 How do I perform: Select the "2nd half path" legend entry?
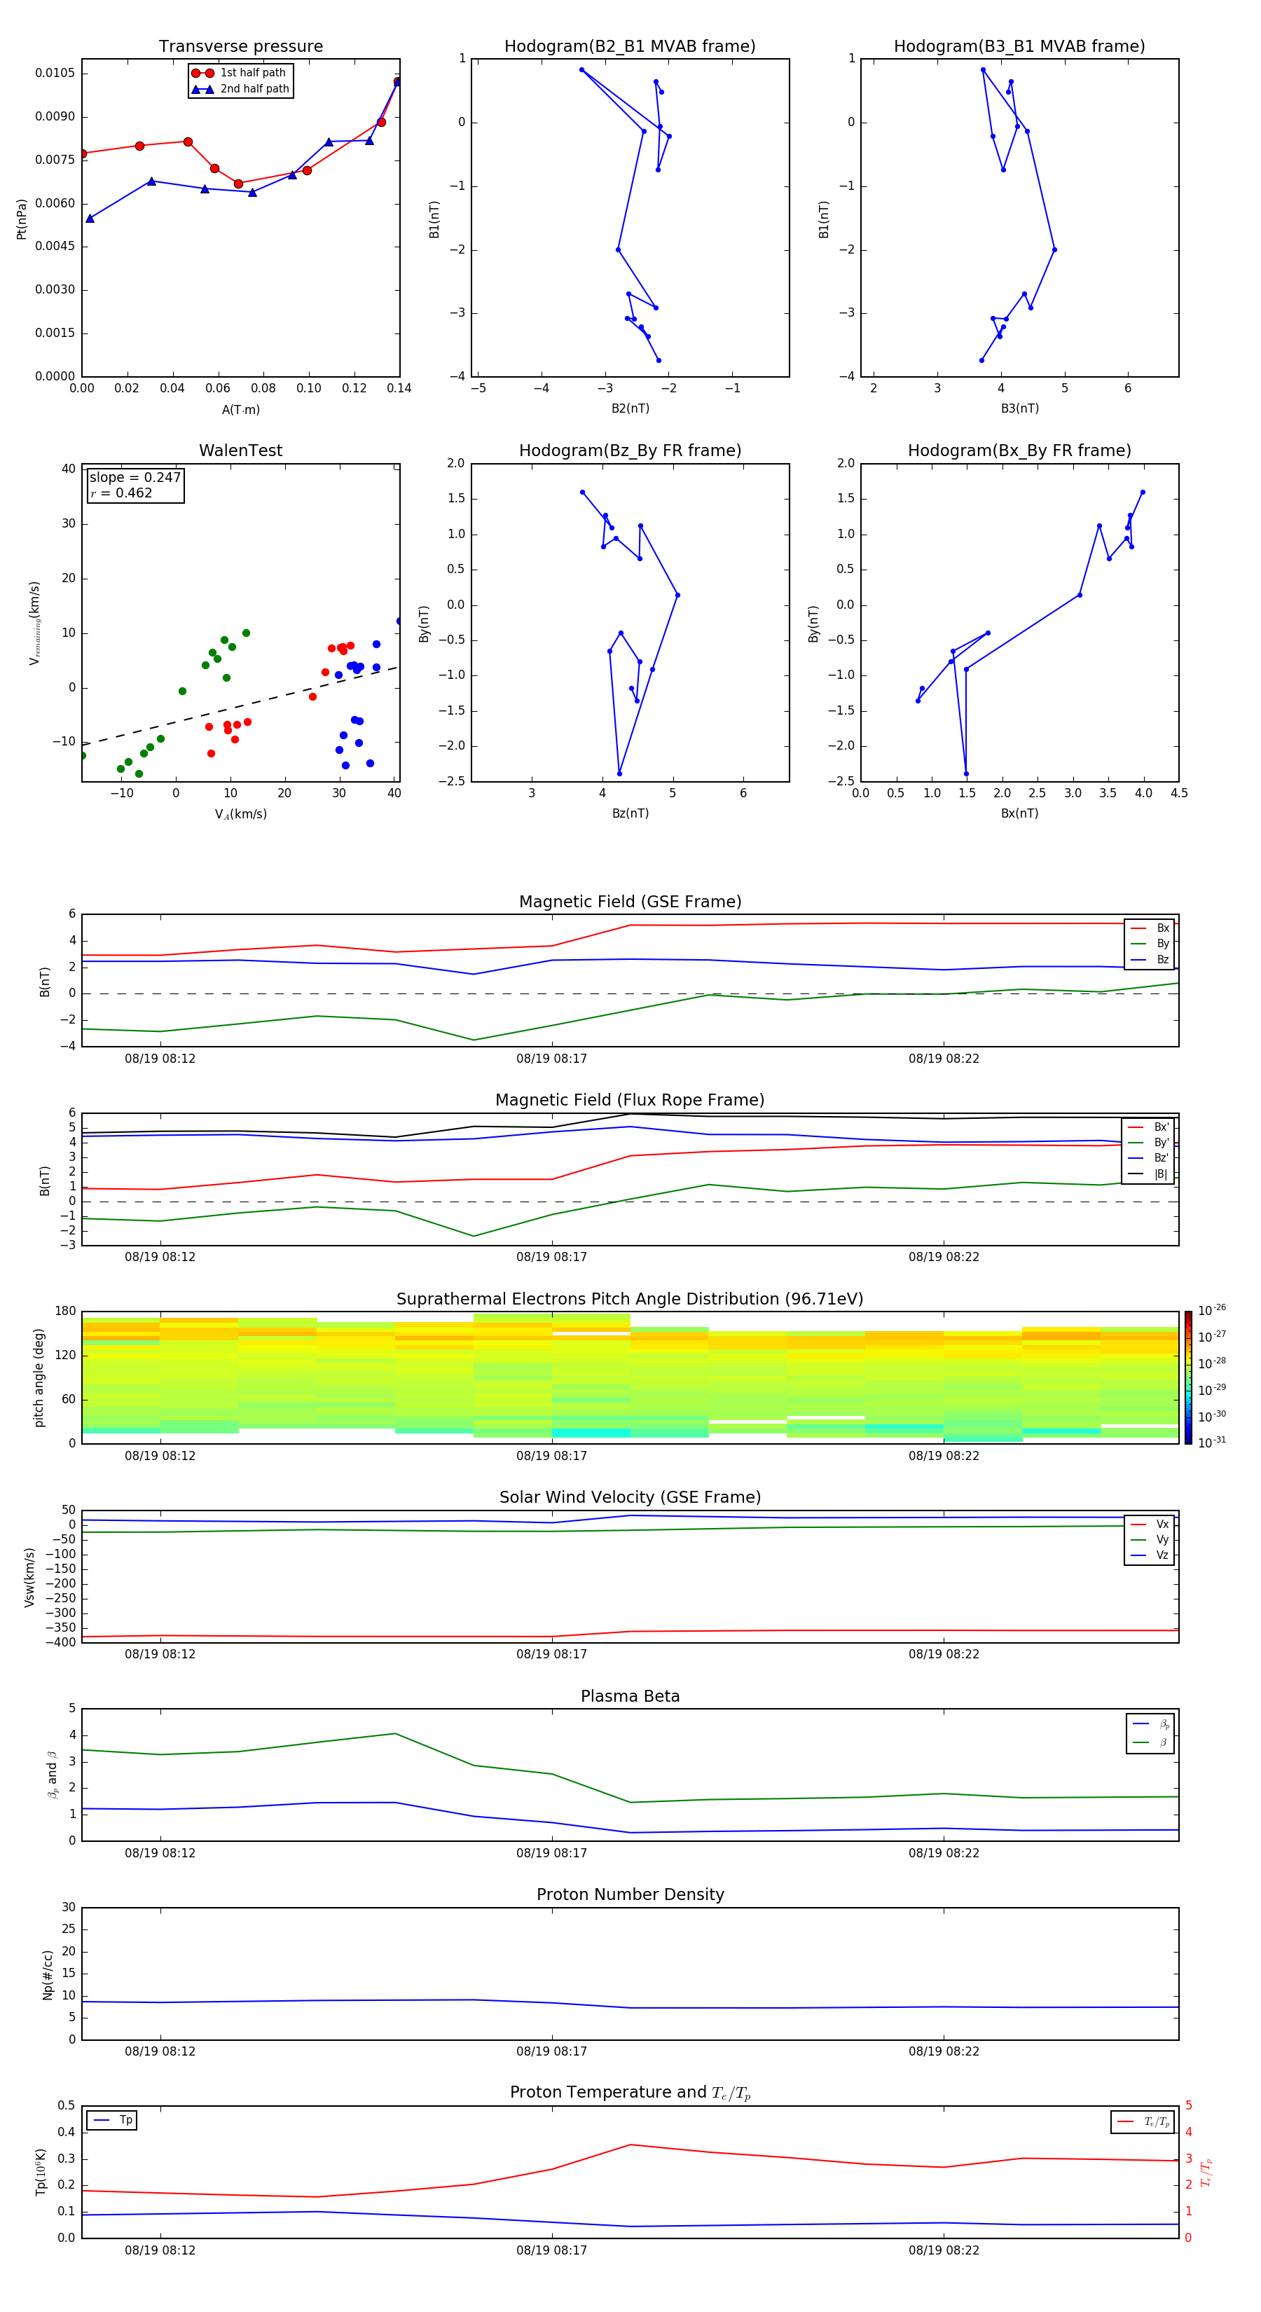click(x=240, y=89)
